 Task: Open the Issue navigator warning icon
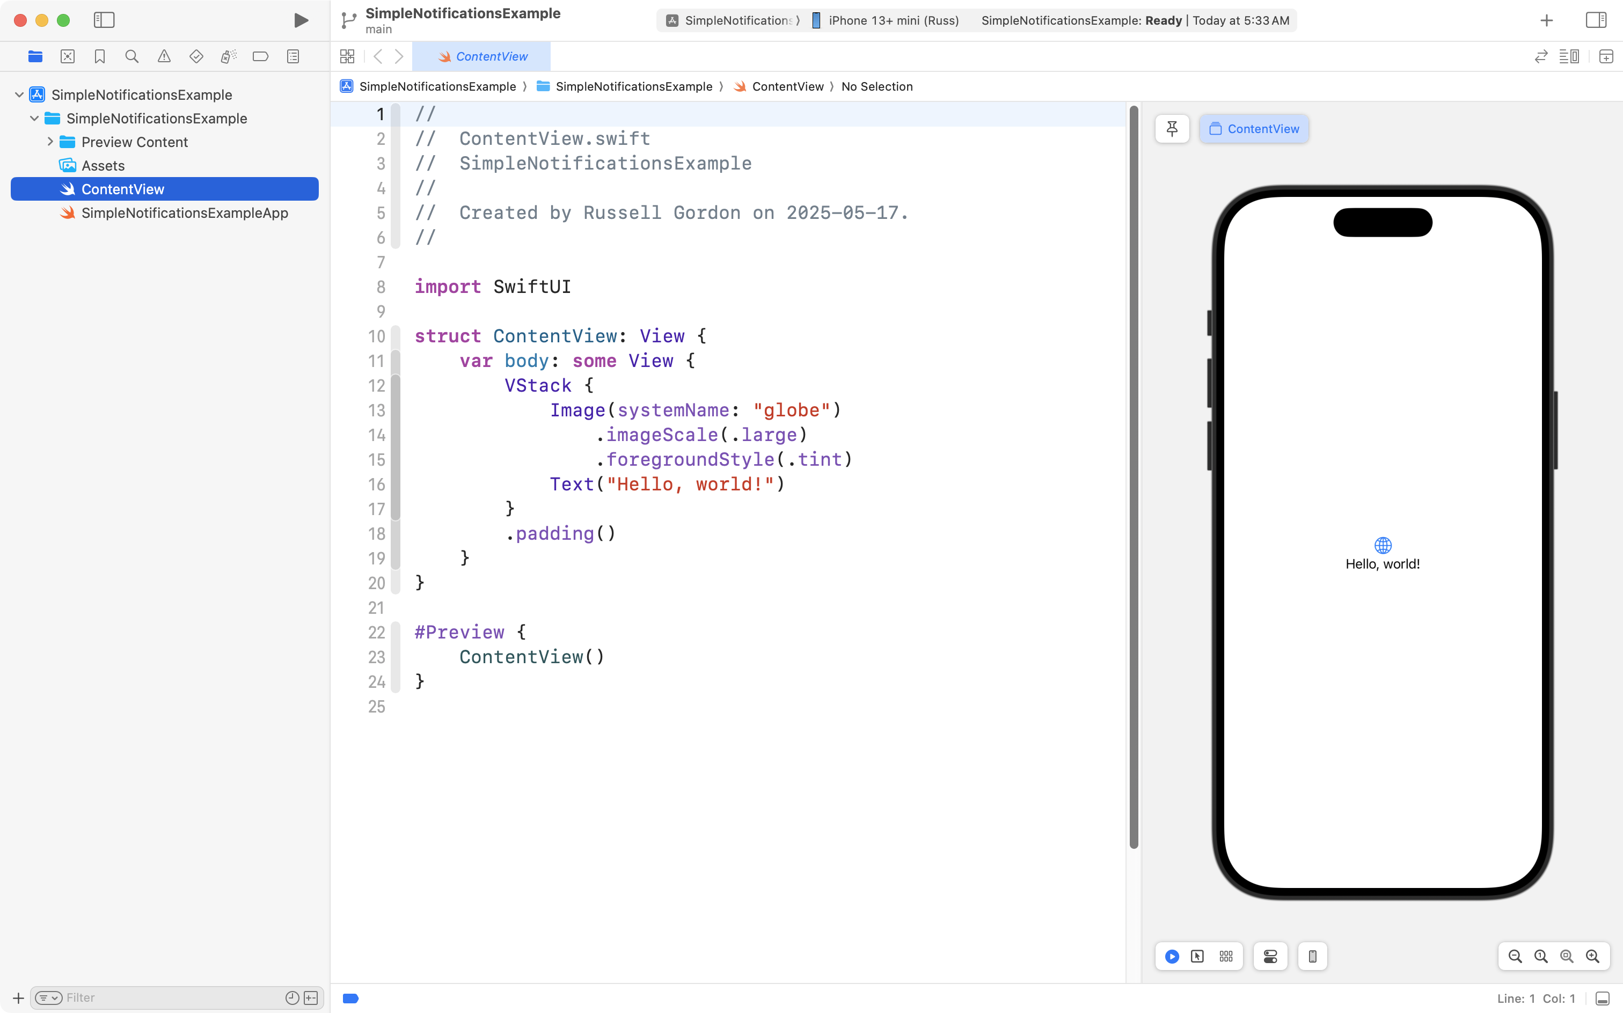pos(164,56)
